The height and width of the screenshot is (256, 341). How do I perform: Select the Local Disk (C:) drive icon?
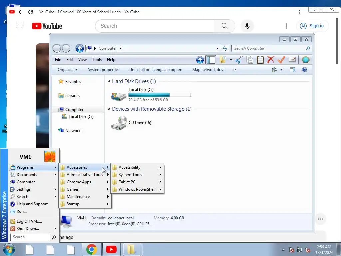coord(119,96)
